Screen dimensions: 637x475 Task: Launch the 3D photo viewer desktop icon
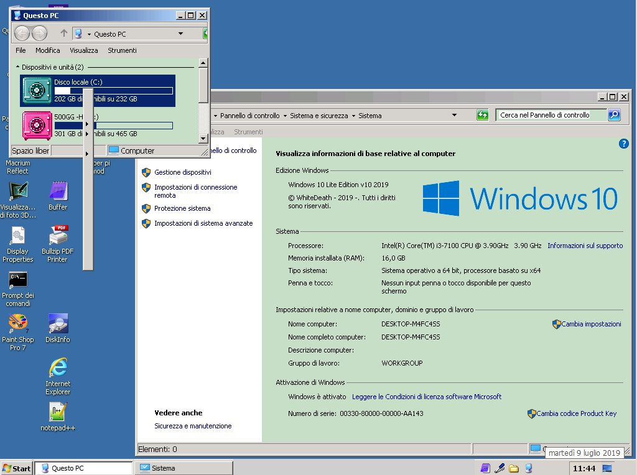[x=18, y=200]
